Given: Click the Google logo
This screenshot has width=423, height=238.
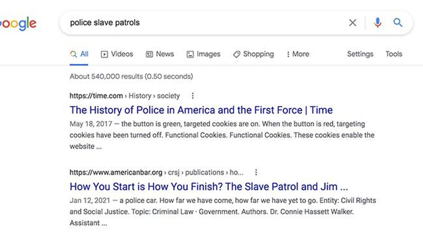Looking at the screenshot, I should click(18, 24).
